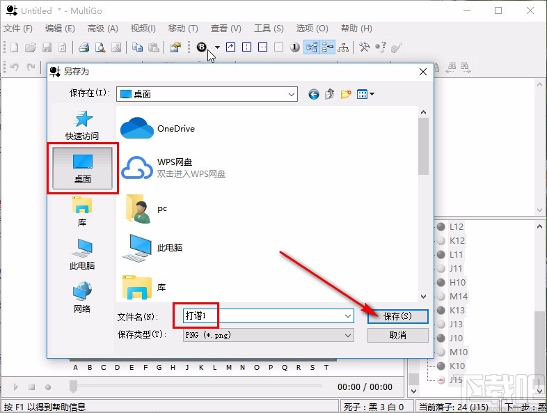Select the pc user folder

pyautogui.click(x=146, y=209)
